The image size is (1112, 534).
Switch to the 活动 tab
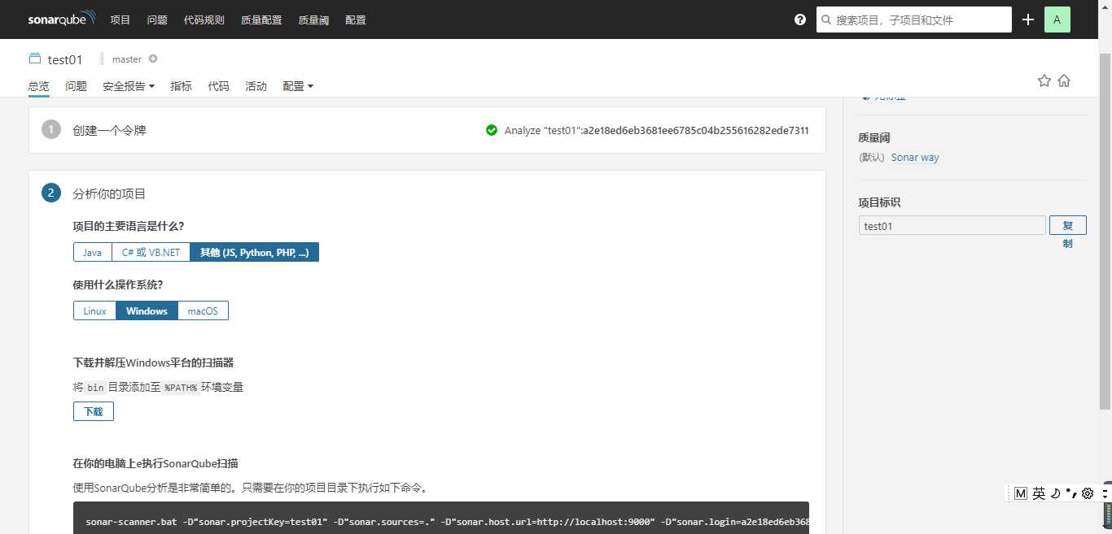coord(256,86)
